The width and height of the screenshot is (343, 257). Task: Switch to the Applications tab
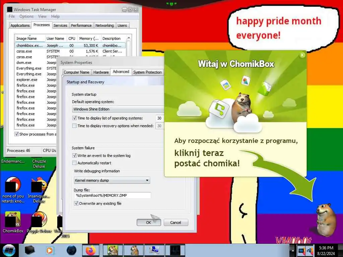tap(20, 25)
